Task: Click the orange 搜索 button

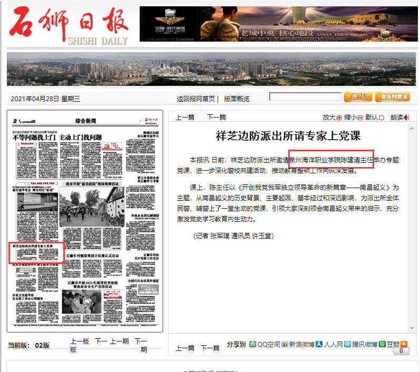Action: (x=358, y=97)
